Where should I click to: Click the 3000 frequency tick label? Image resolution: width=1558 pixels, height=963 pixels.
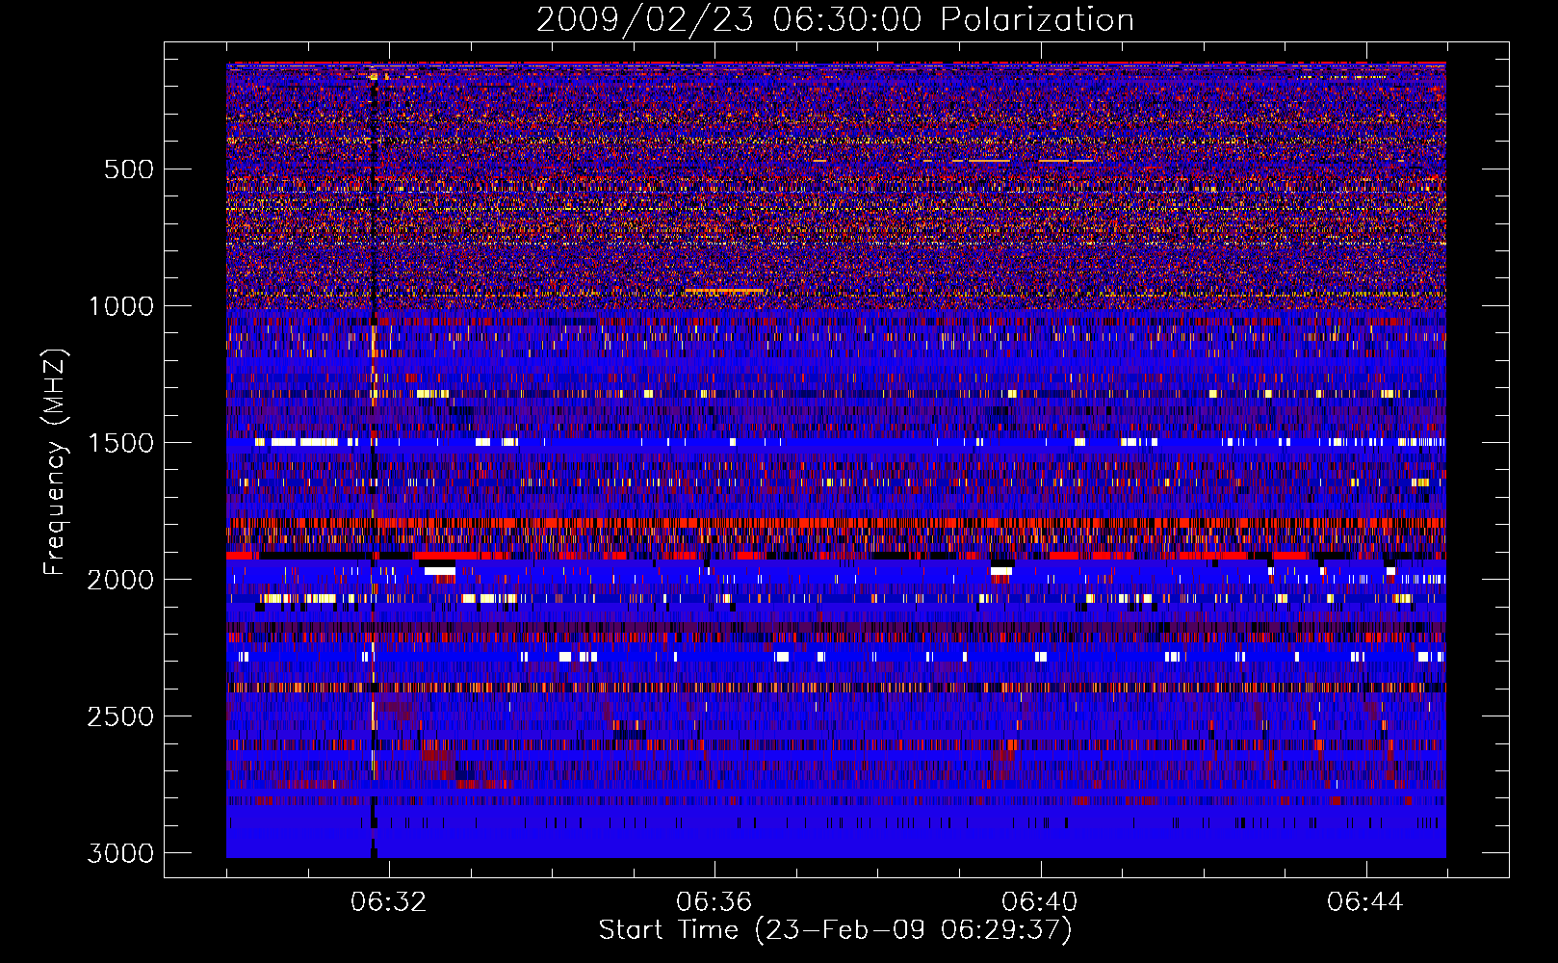121,853
